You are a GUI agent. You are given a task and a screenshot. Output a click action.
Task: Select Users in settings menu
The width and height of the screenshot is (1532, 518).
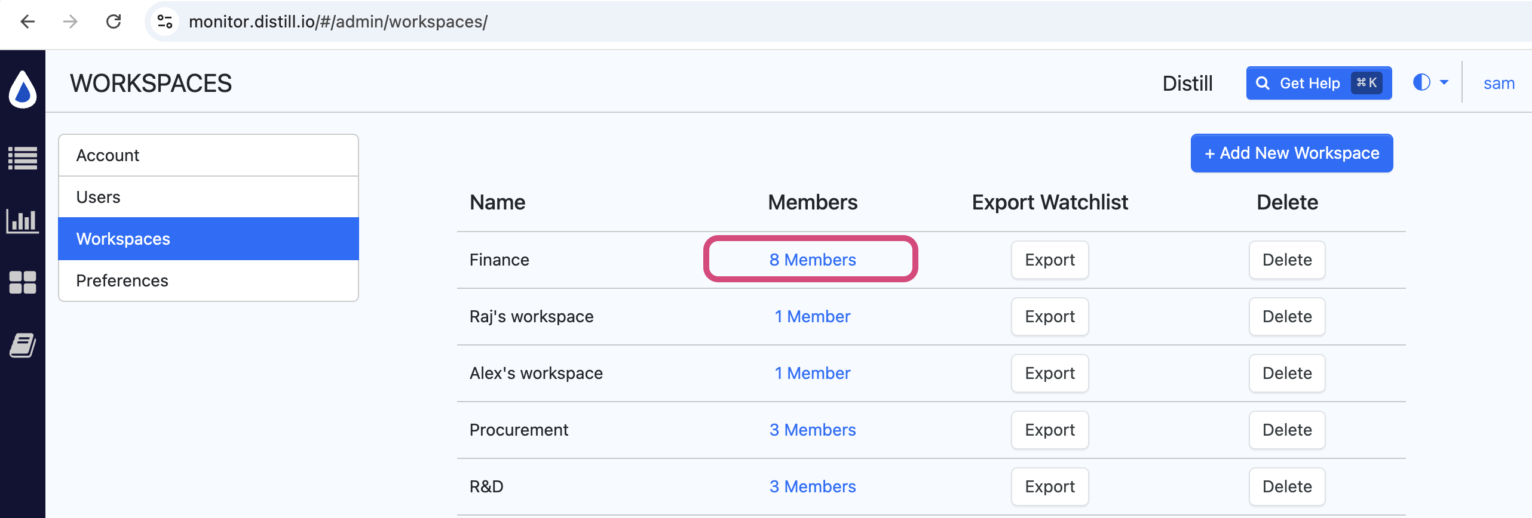coord(209,197)
